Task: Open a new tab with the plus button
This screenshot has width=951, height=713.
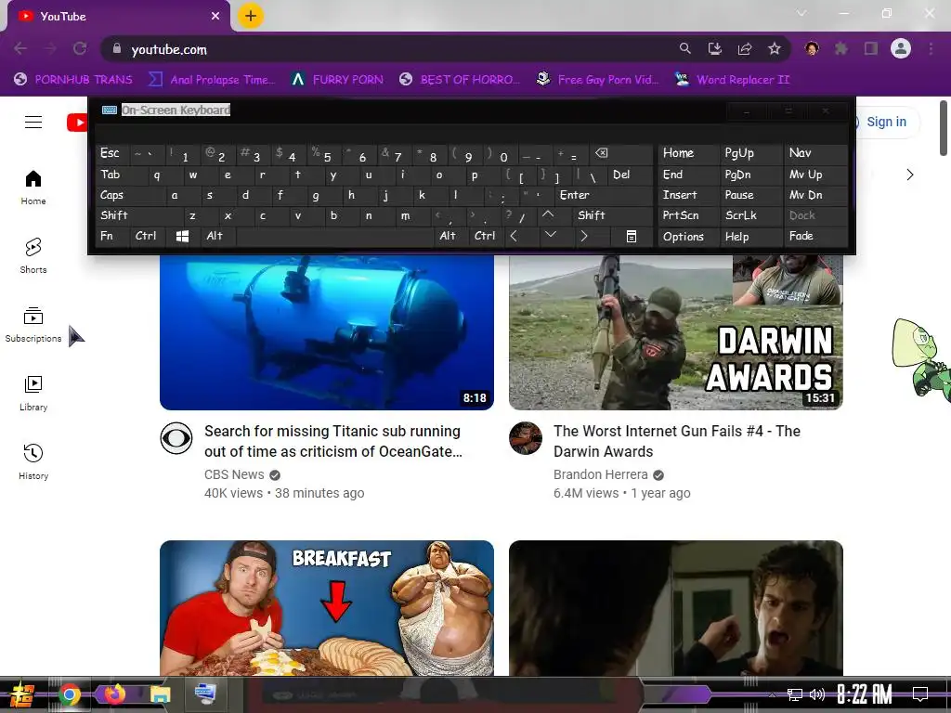Action: coord(251,16)
